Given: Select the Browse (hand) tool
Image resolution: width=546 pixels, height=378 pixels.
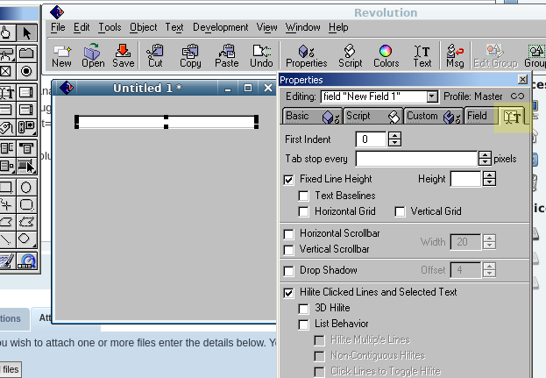Looking at the screenshot, I should [6, 33].
